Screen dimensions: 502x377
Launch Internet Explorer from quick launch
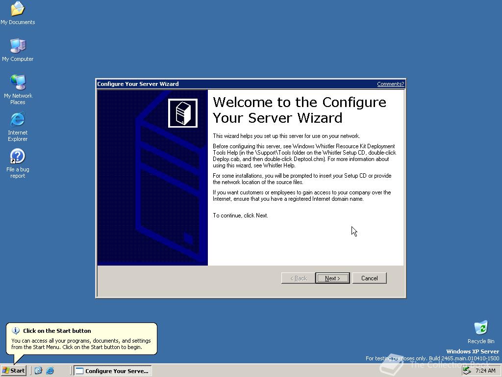point(50,371)
